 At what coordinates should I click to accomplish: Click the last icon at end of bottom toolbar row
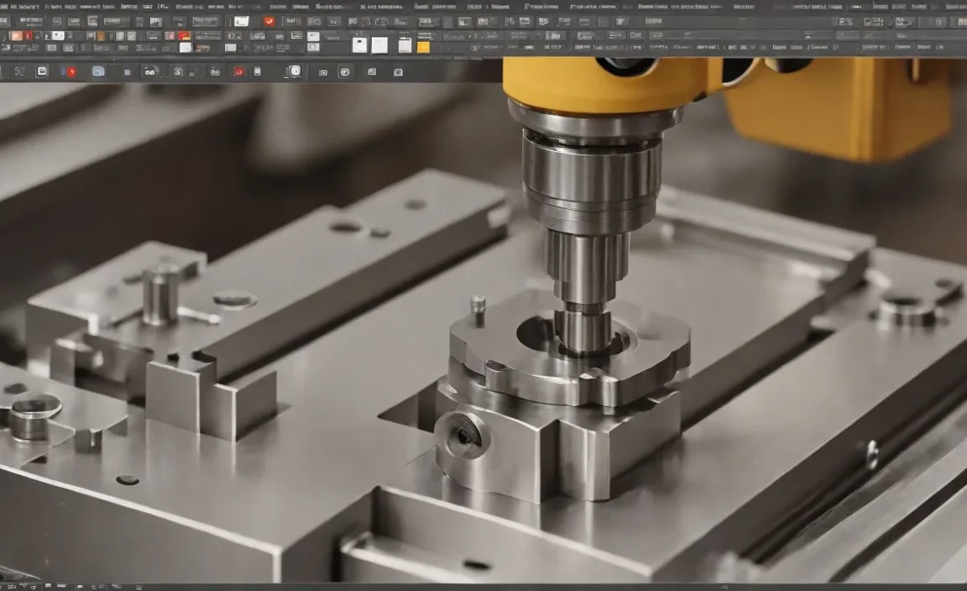[x=399, y=72]
